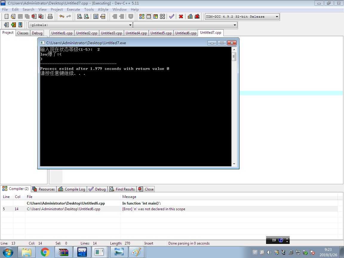Click the Goto Bookmarks icon
Screen dimensions: 344x258
point(20,25)
